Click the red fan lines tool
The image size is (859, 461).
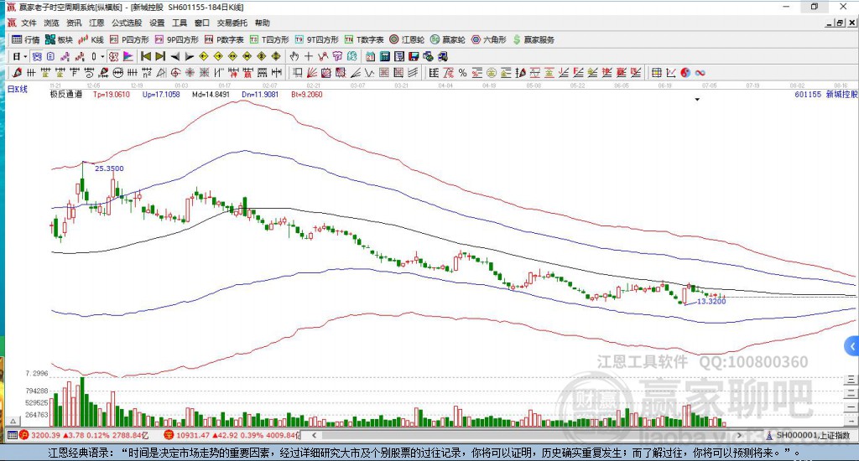click(312, 72)
